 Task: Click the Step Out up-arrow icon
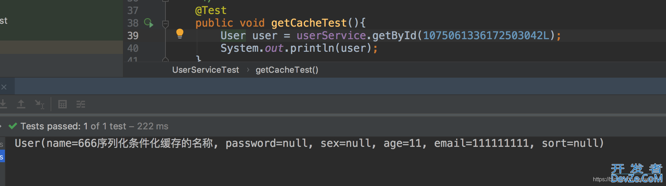click(21, 104)
